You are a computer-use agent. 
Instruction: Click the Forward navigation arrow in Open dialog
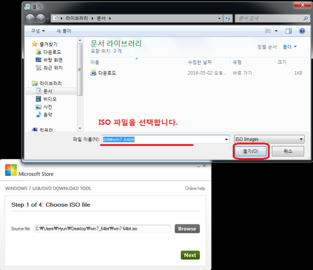(x=41, y=18)
